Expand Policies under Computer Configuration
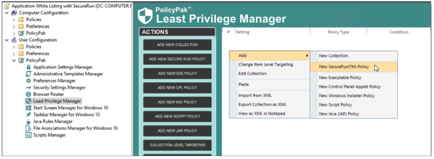Viewport: 434px width, 159px height. tap(14, 20)
